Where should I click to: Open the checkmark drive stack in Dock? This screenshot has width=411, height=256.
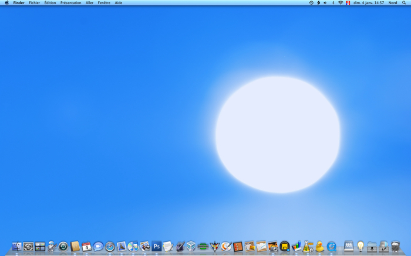coord(383,246)
